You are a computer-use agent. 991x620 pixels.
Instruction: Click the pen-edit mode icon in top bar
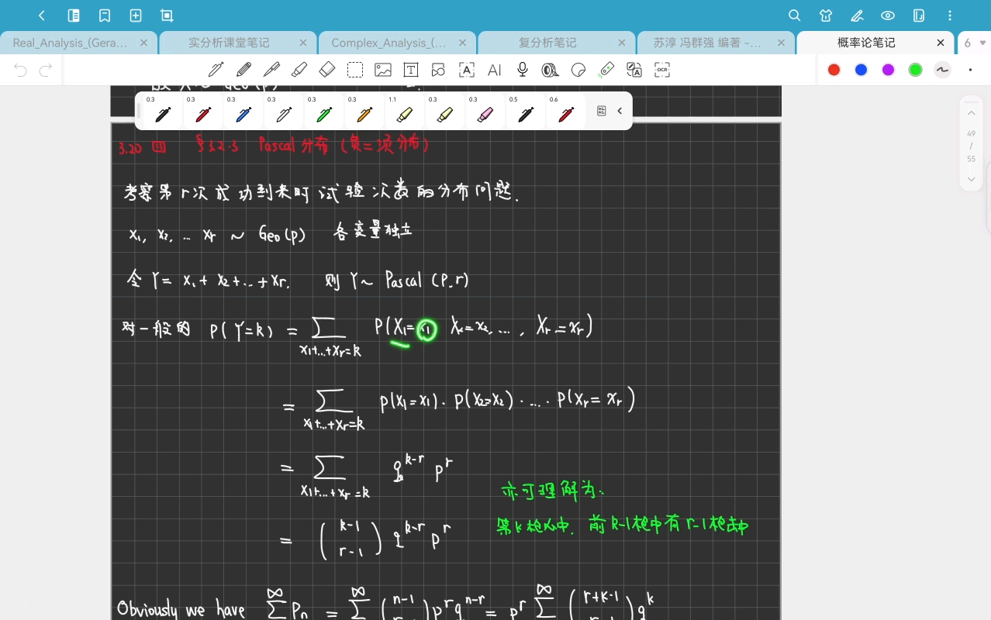click(x=857, y=15)
